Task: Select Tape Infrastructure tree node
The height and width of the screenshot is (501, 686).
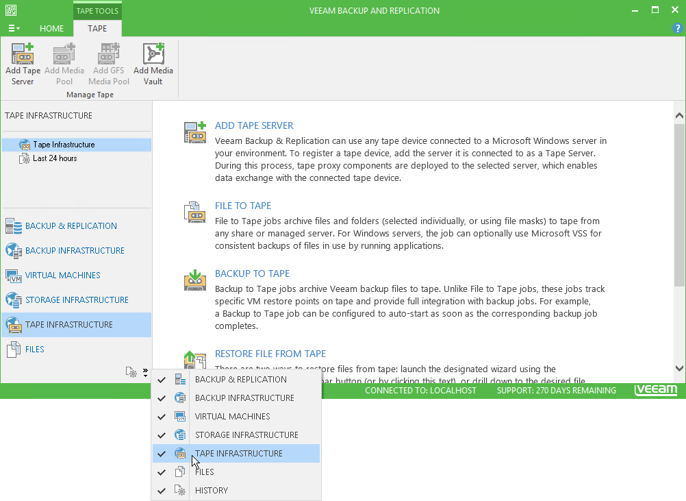Action: coord(76,145)
